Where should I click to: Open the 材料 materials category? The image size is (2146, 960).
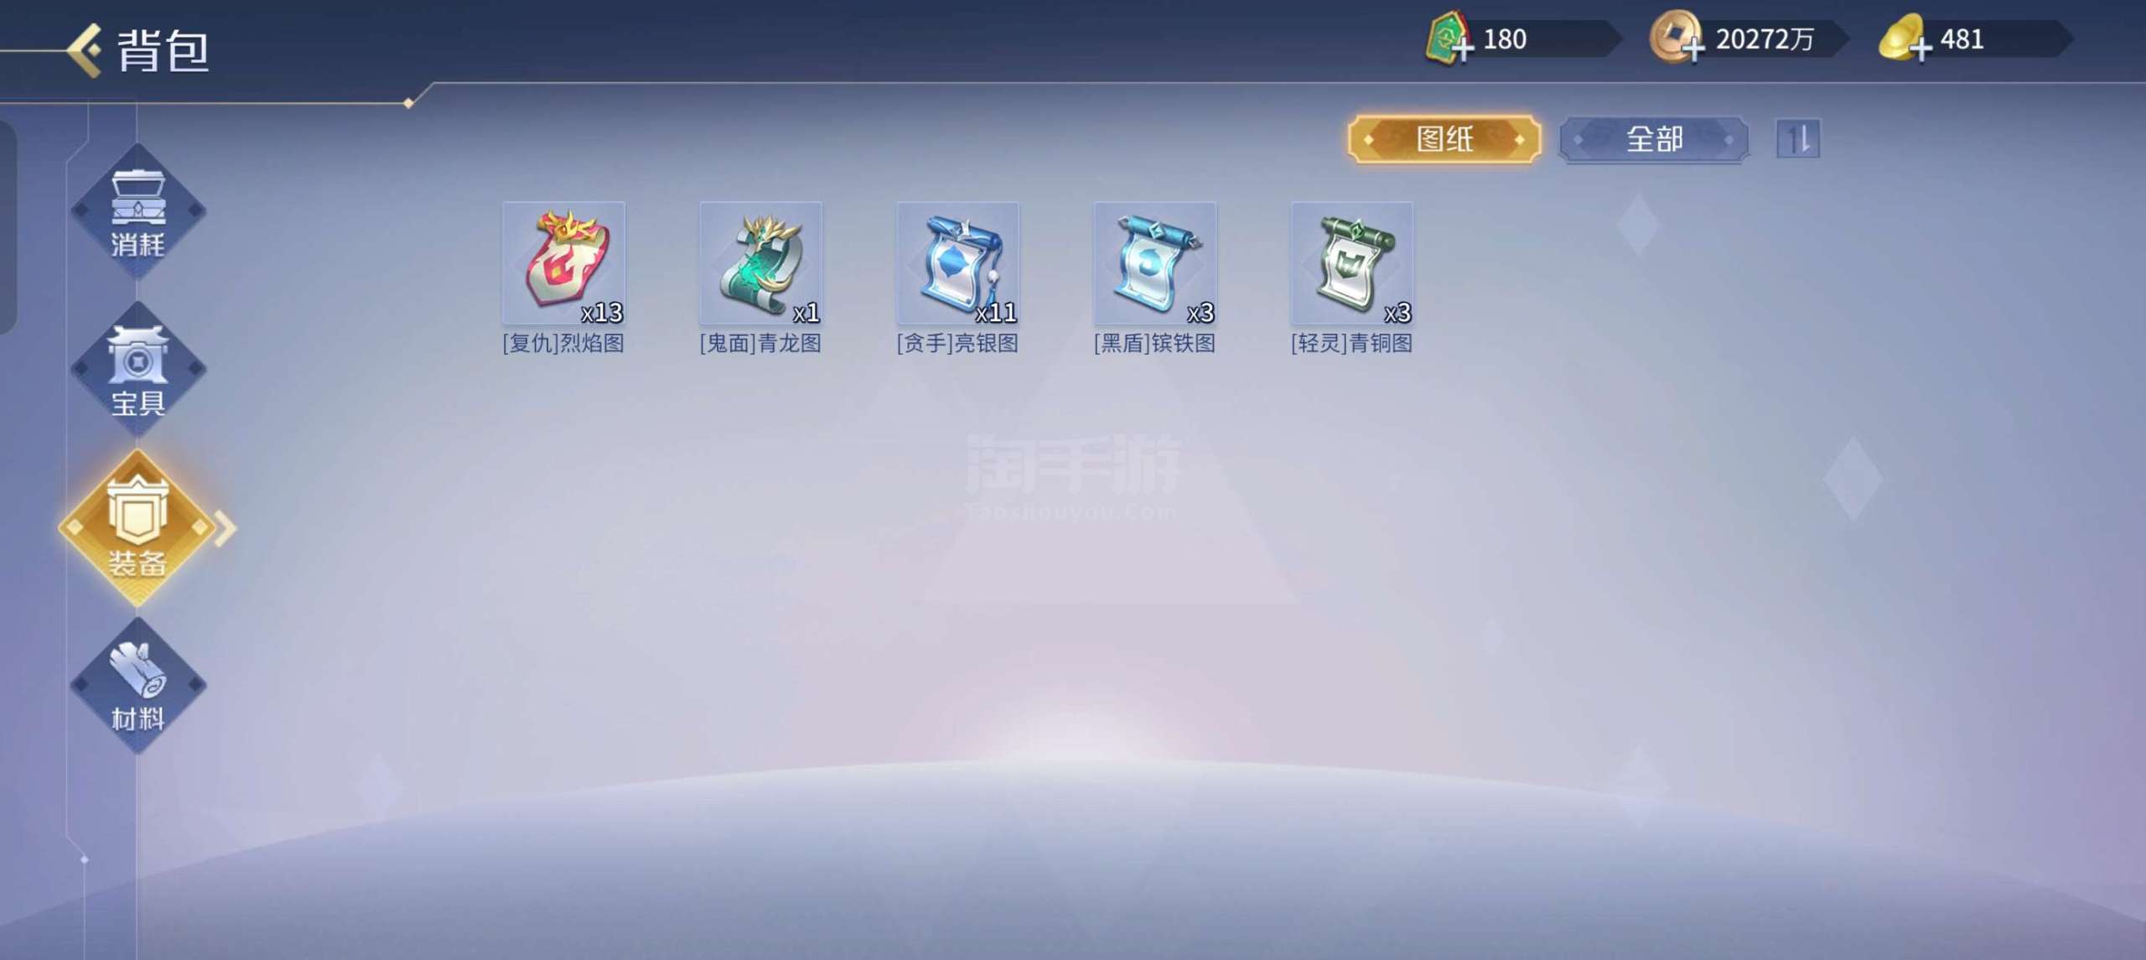[137, 686]
